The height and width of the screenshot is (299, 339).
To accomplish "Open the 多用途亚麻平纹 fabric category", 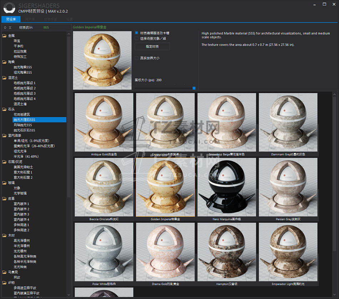I will pyautogui.click(x=25, y=288).
